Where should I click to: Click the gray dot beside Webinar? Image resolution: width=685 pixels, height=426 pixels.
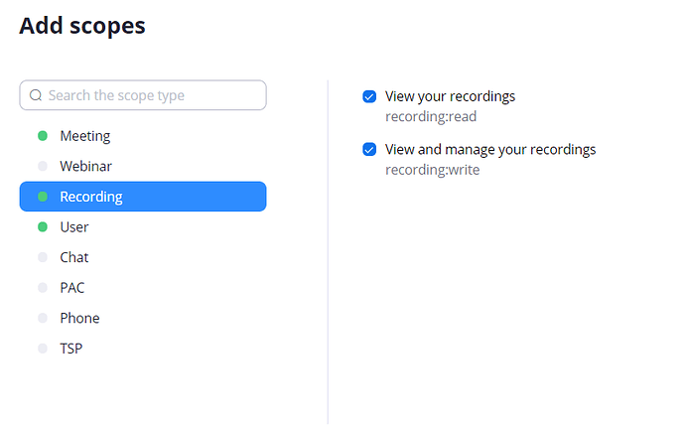tap(42, 167)
